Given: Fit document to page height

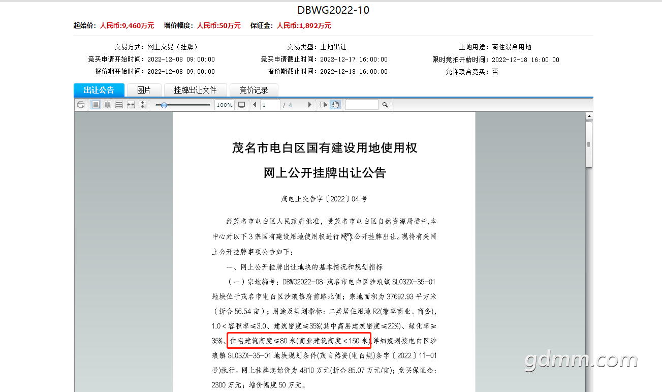Looking at the screenshot, I should pos(142,105).
